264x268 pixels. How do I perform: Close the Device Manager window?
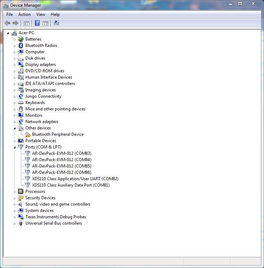[253, 4]
